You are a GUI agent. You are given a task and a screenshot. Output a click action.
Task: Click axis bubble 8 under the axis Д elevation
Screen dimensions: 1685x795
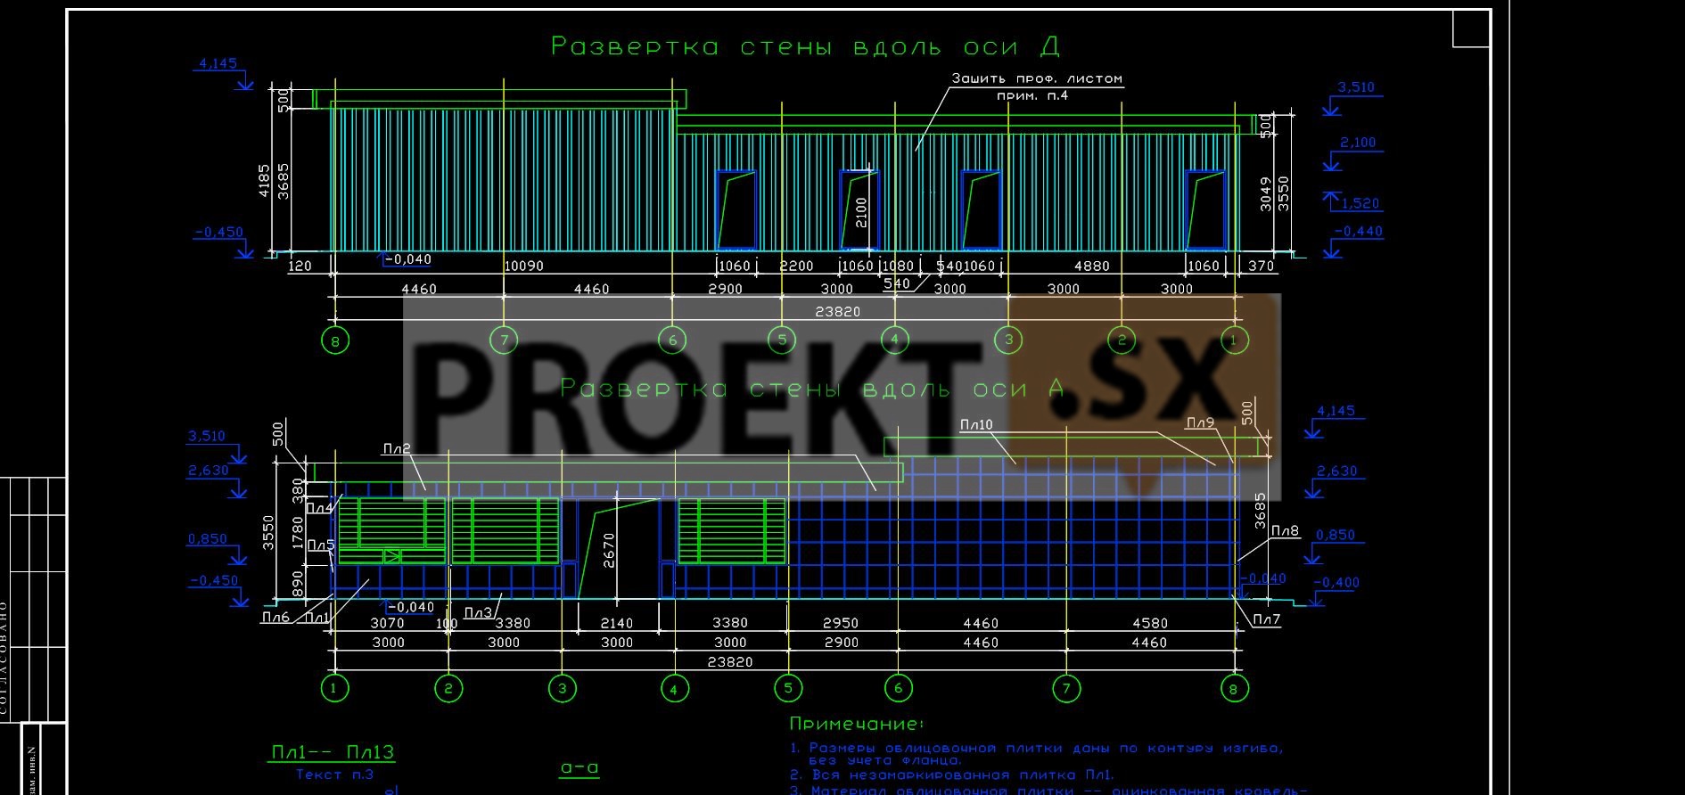(335, 340)
